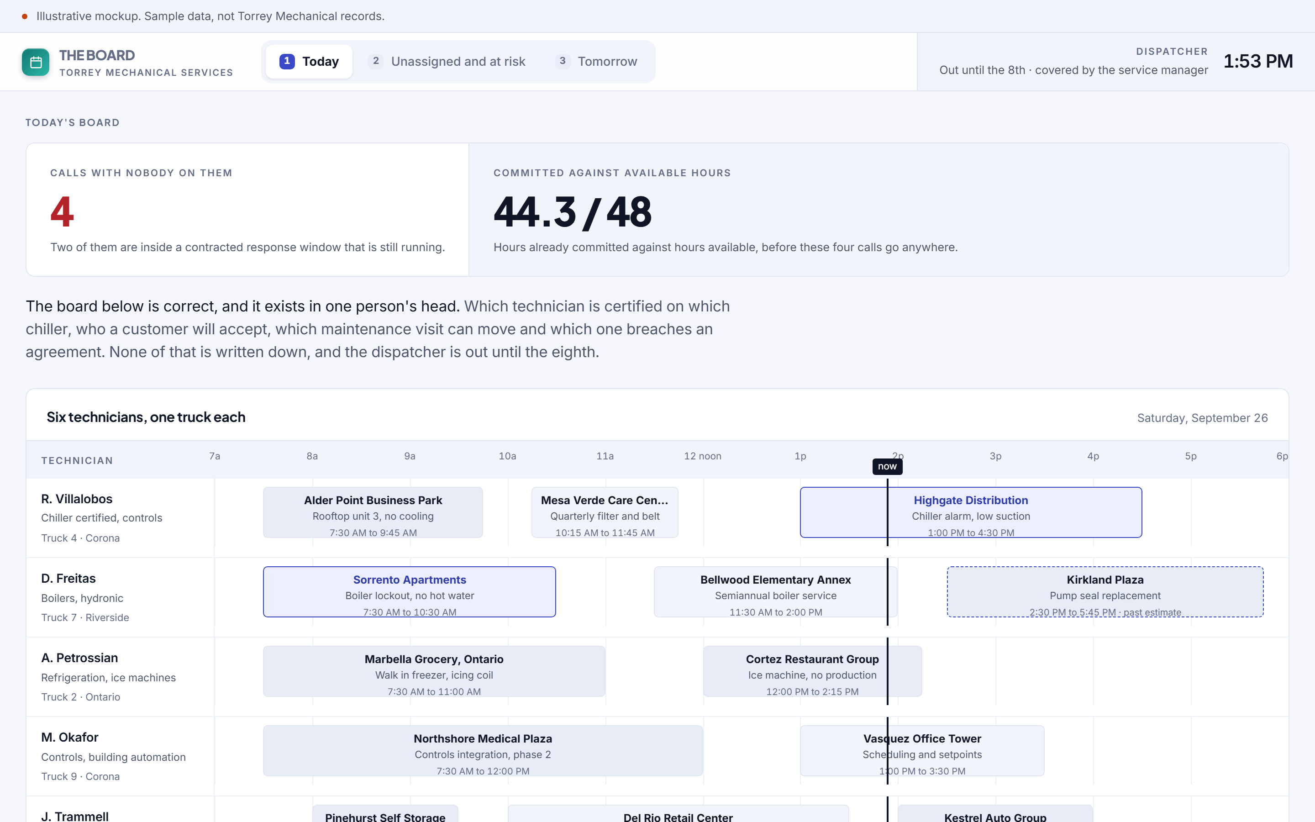The image size is (1315, 822).
Task: Click the green calendar board logo icon
Action: 35,62
